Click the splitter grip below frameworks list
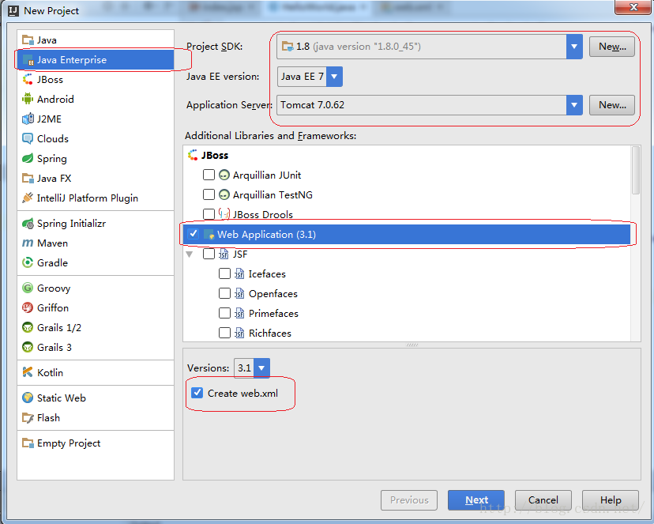 412,345
